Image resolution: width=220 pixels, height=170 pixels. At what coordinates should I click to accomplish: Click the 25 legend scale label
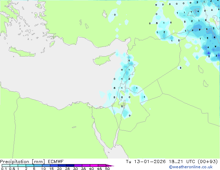coord(67,169)
